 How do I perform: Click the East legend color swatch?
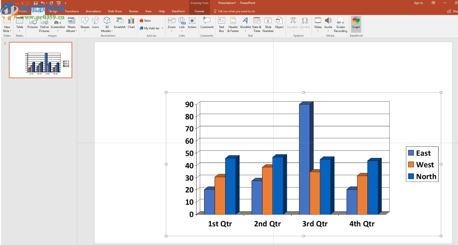click(x=411, y=153)
